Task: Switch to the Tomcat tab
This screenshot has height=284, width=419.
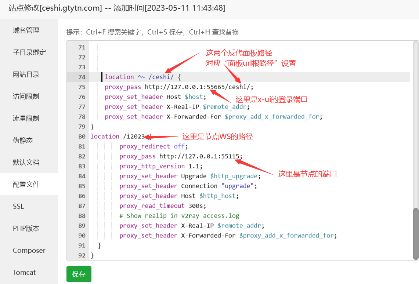Action: (x=24, y=272)
